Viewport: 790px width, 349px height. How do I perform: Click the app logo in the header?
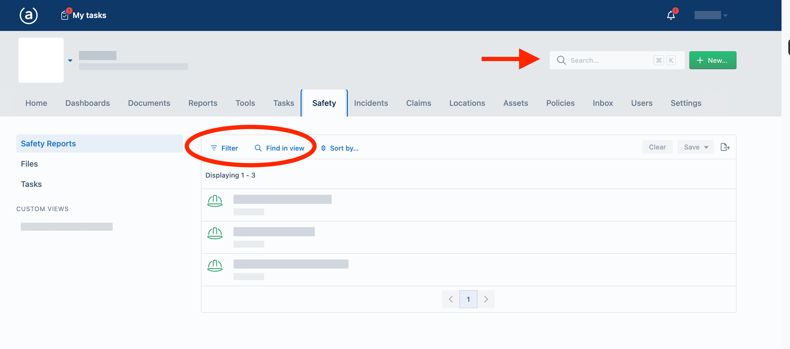point(28,15)
